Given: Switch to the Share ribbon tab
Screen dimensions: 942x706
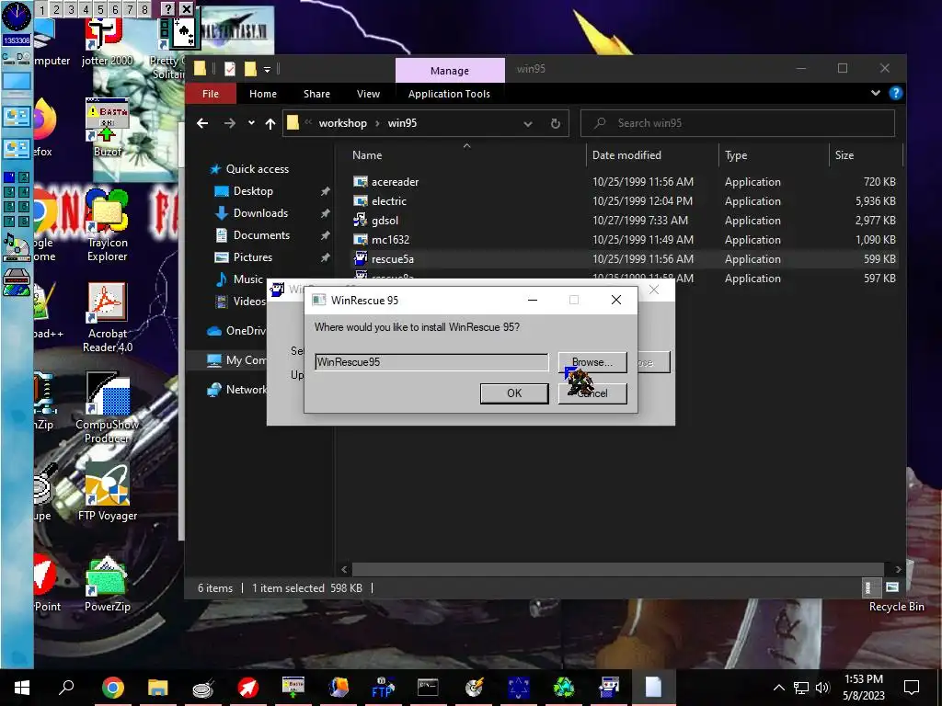Looking at the screenshot, I should pyautogui.click(x=316, y=94).
